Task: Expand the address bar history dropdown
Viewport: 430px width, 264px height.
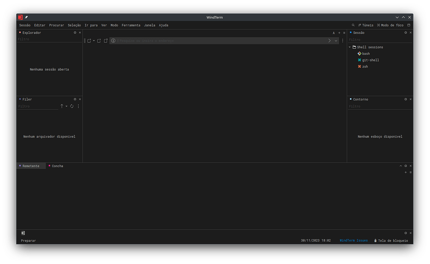Action: click(x=336, y=41)
